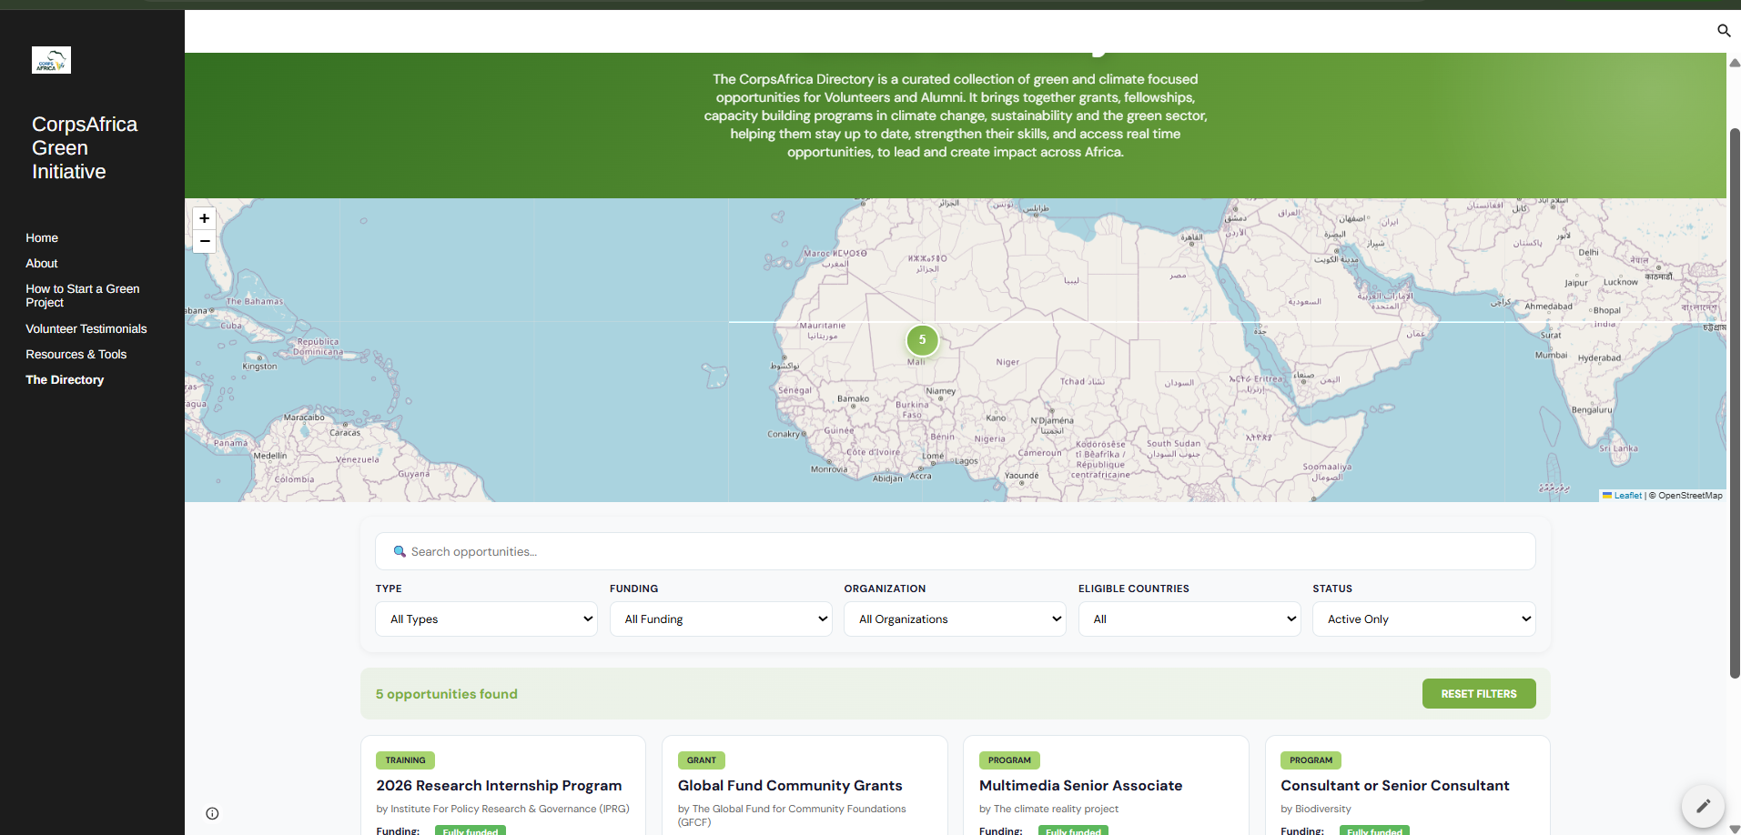Image resolution: width=1741 pixels, height=835 pixels.
Task: Zoom in on the map
Action: point(205,218)
